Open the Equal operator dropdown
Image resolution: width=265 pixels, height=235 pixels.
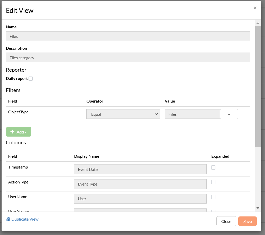[x=123, y=114]
